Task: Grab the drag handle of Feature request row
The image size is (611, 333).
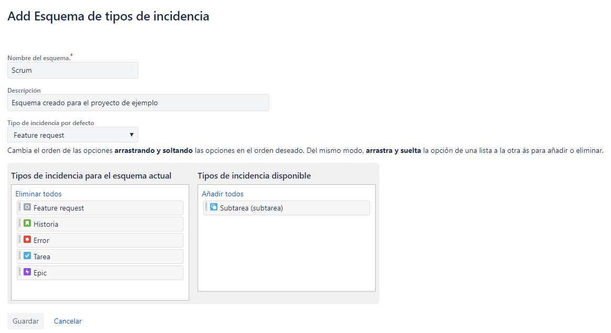Action: [20, 207]
